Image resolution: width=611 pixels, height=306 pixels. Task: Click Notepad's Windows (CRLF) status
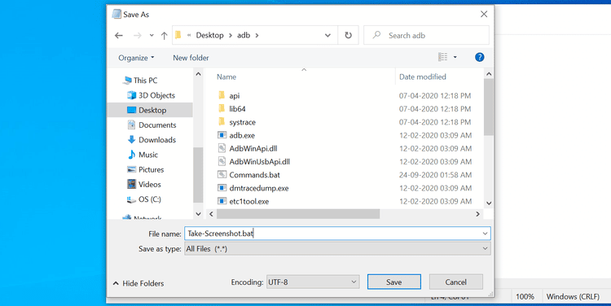pos(573,297)
